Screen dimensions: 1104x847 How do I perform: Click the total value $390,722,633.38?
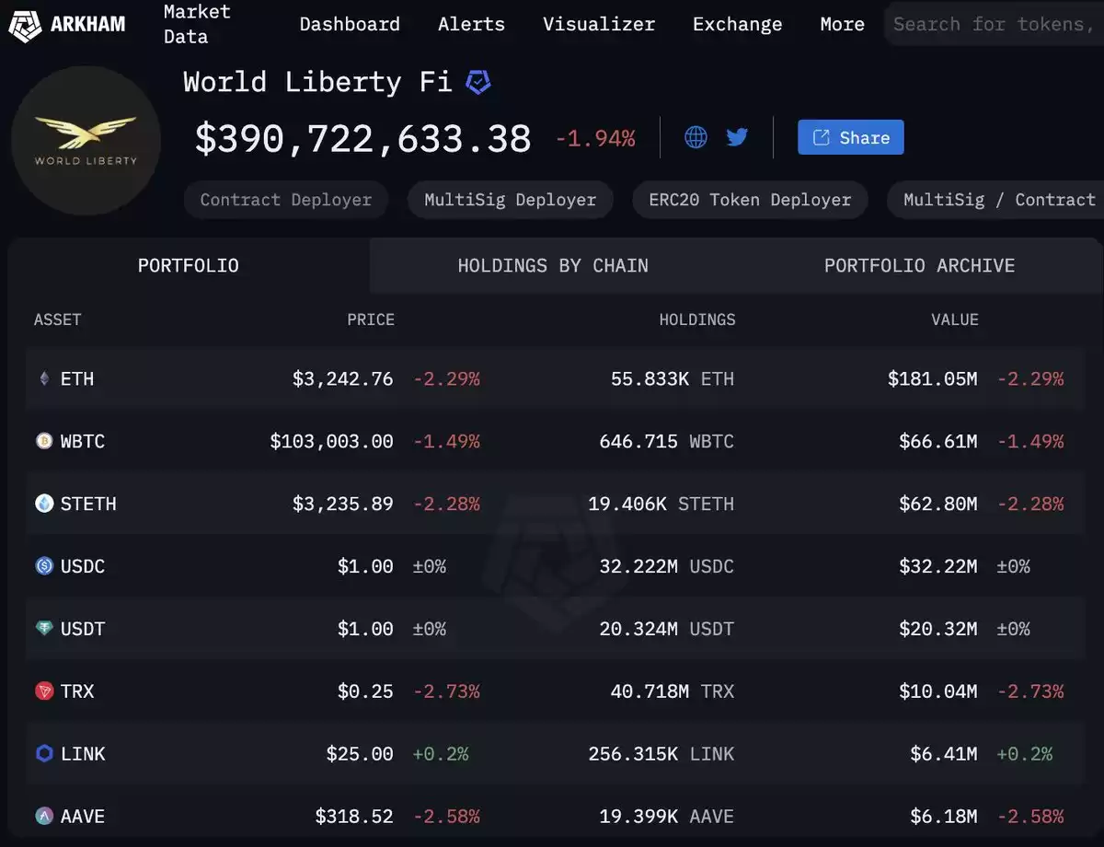[363, 139]
